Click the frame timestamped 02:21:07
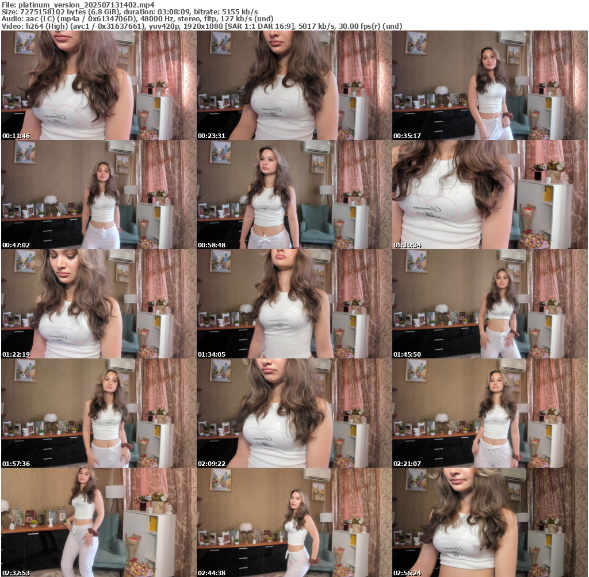Screen dimensions: 589x577 pos(490,414)
